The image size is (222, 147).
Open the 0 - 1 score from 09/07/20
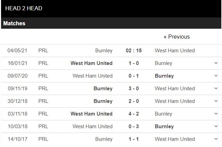tap(134, 76)
